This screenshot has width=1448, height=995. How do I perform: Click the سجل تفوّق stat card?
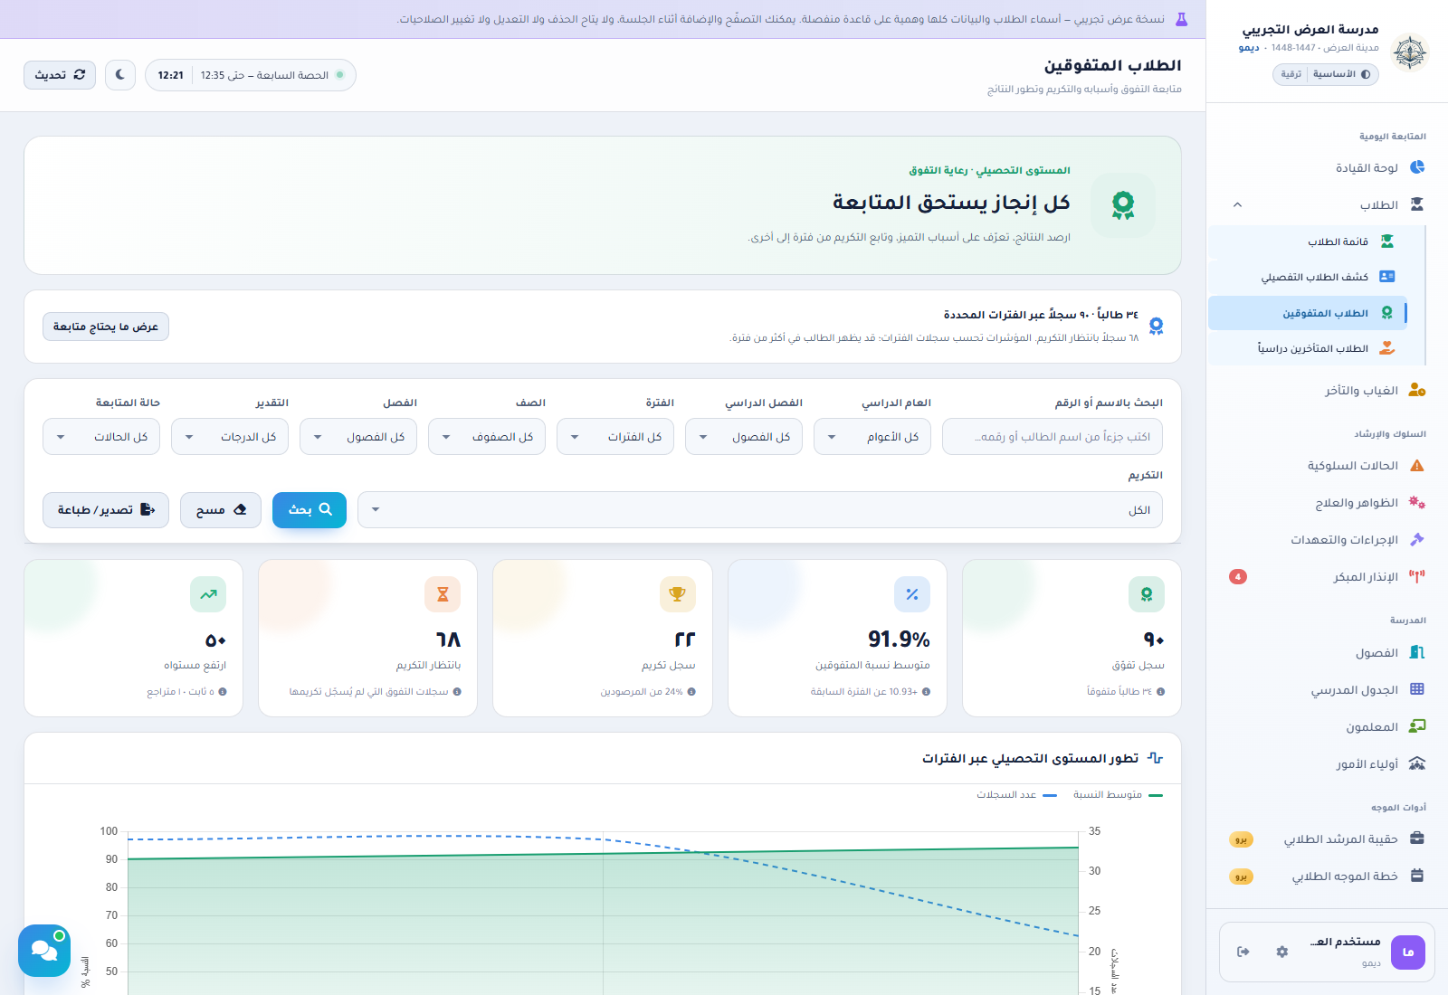pyautogui.click(x=1072, y=639)
